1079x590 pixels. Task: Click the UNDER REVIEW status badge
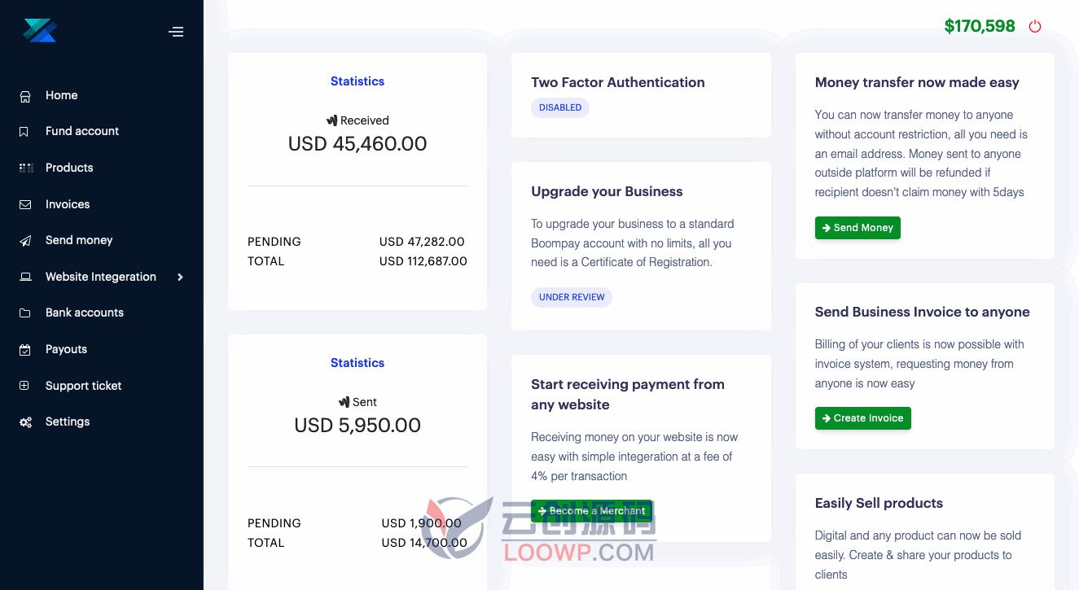pos(572,297)
